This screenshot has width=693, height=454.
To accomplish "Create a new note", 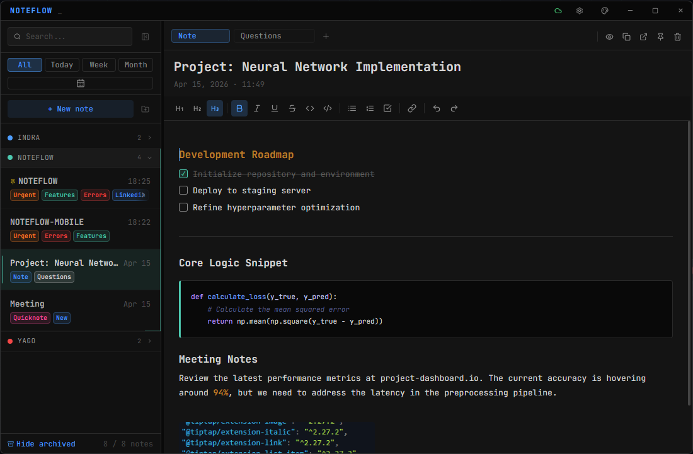I will (71, 109).
